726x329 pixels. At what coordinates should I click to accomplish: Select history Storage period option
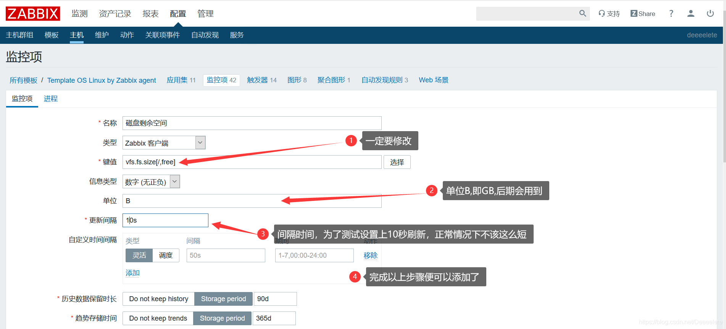tap(224, 299)
